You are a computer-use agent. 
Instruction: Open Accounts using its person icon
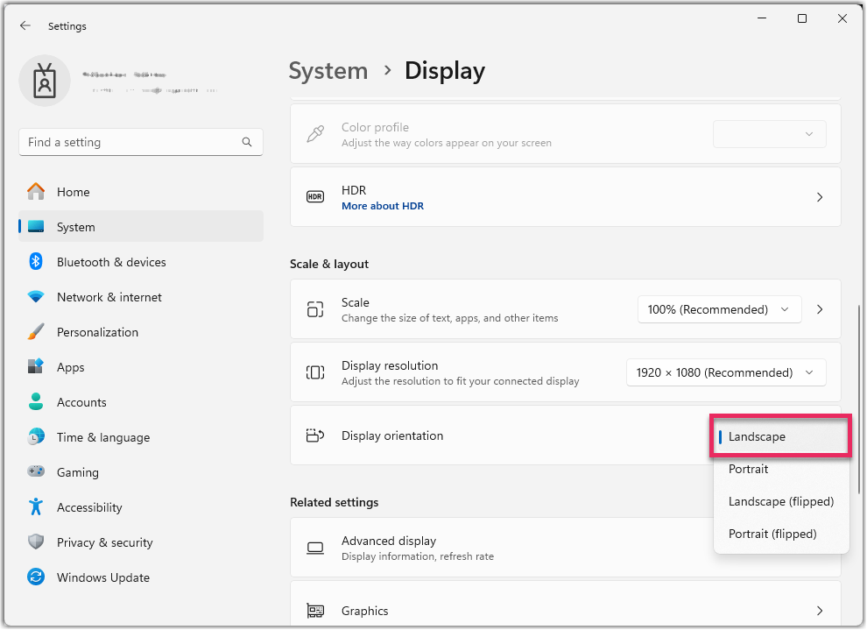coord(36,402)
